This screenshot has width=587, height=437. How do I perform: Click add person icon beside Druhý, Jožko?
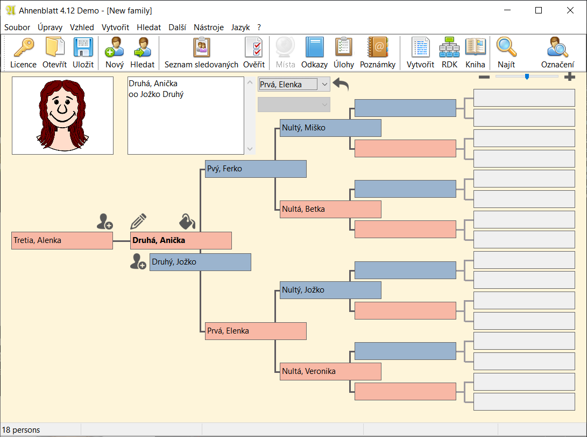point(138,262)
